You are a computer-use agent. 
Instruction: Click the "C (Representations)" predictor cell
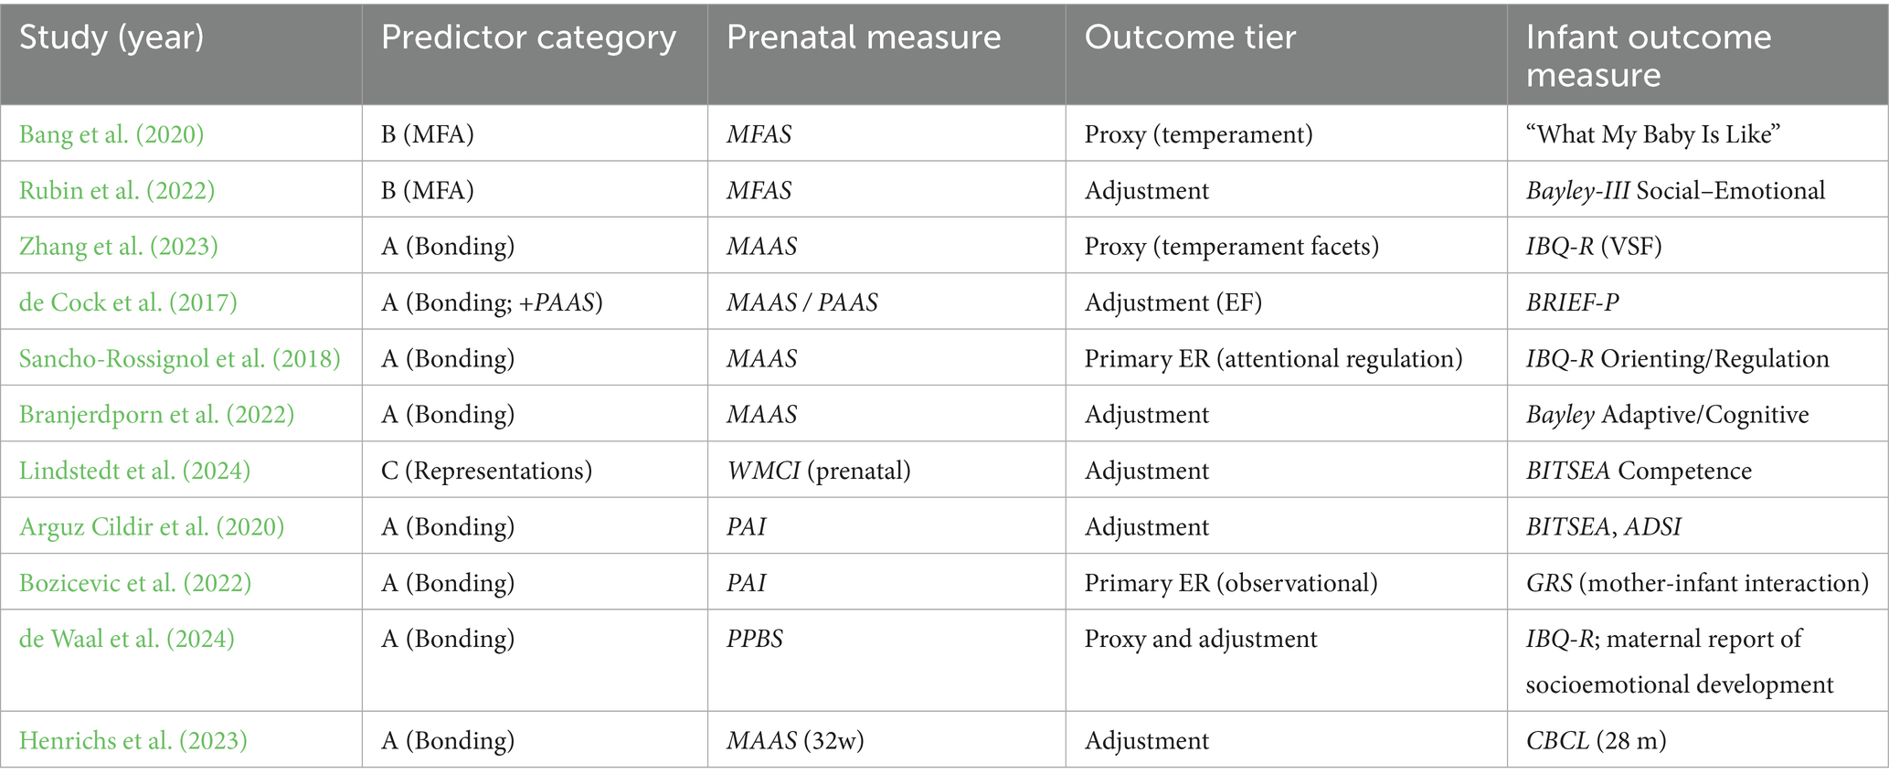(x=486, y=471)
